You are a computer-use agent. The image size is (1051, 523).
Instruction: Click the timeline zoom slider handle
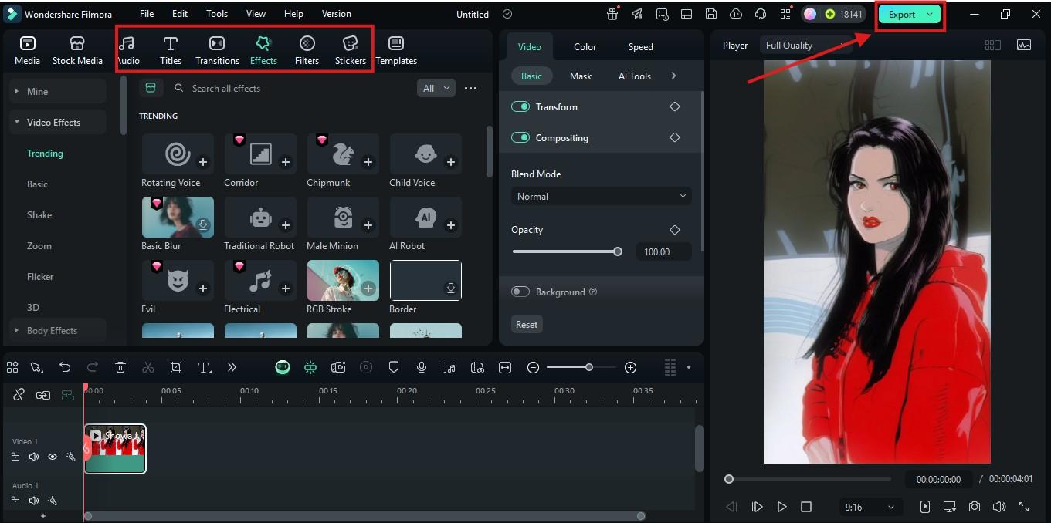589,367
